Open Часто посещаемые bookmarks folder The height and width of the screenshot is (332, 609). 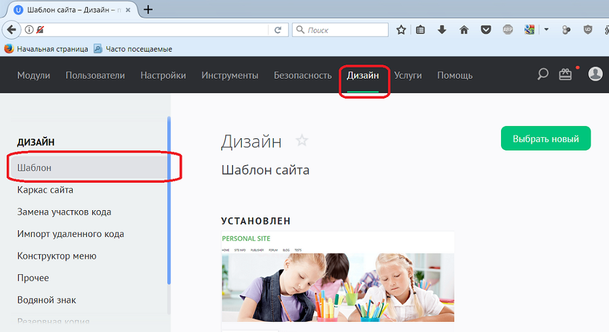coord(133,49)
